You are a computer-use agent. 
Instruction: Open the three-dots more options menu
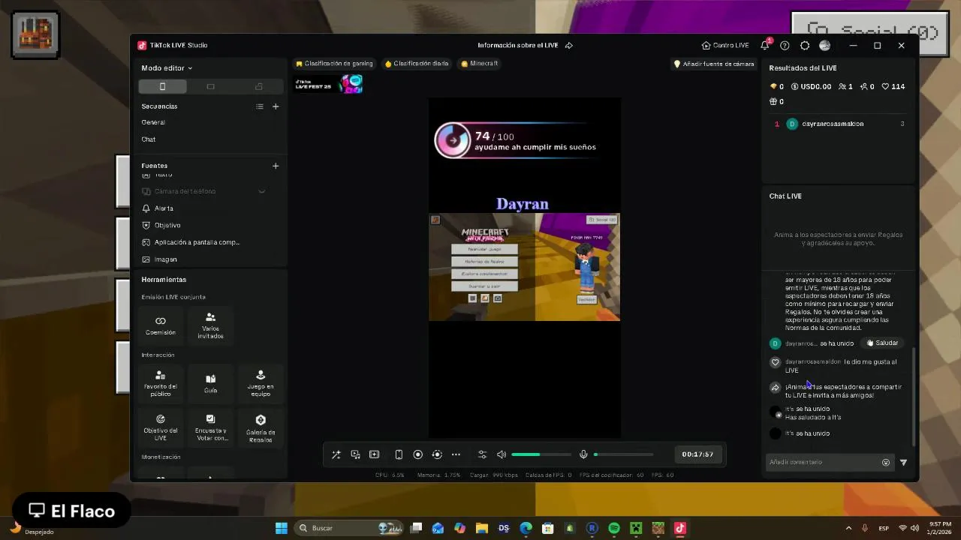[456, 454]
